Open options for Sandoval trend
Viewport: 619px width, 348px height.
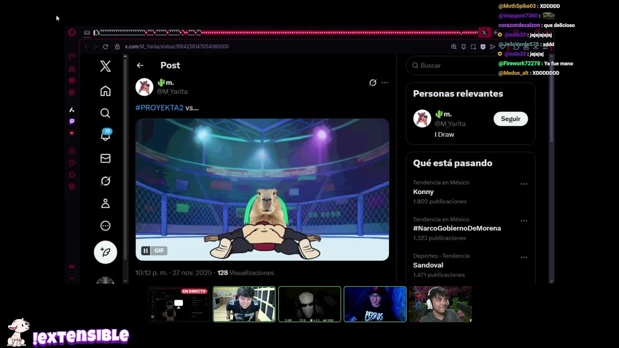tap(524, 257)
